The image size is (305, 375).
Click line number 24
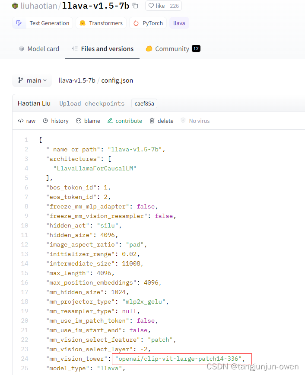[x=25, y=359]
